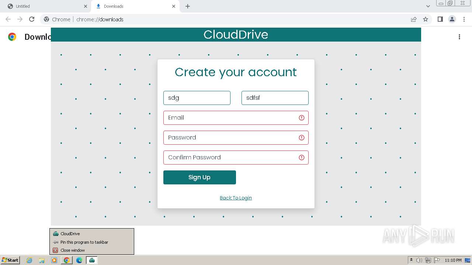The image size is (472, 265).
Task: Open the side panel icon
Action: coord(440,19)
